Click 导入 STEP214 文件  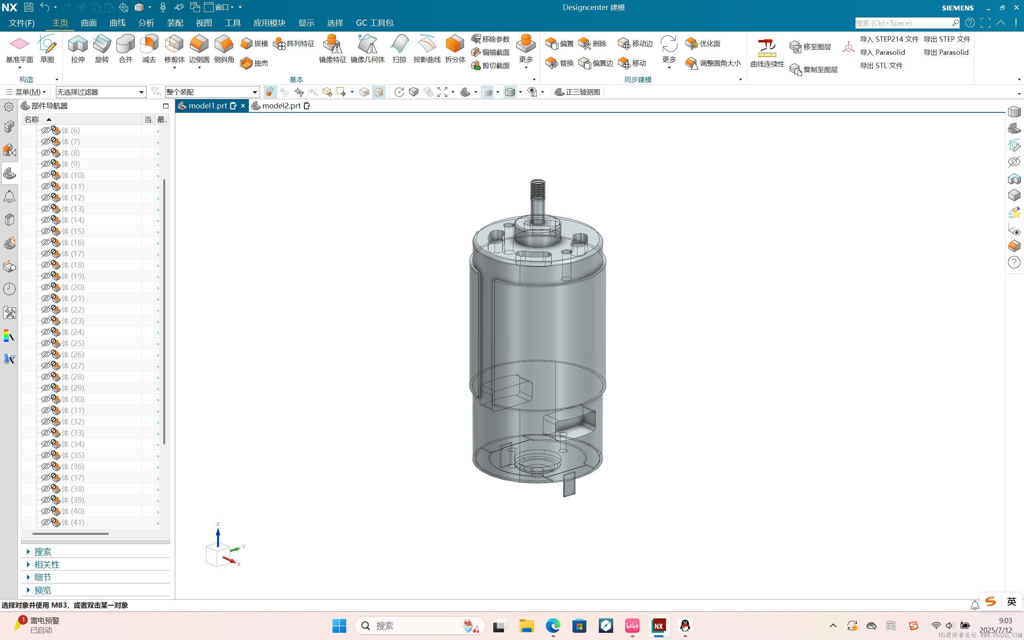click(x=889, y=39)
